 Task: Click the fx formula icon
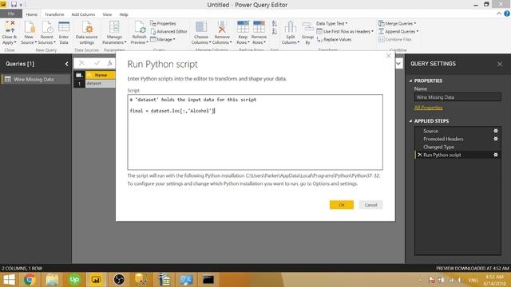(x=110, y=63)
